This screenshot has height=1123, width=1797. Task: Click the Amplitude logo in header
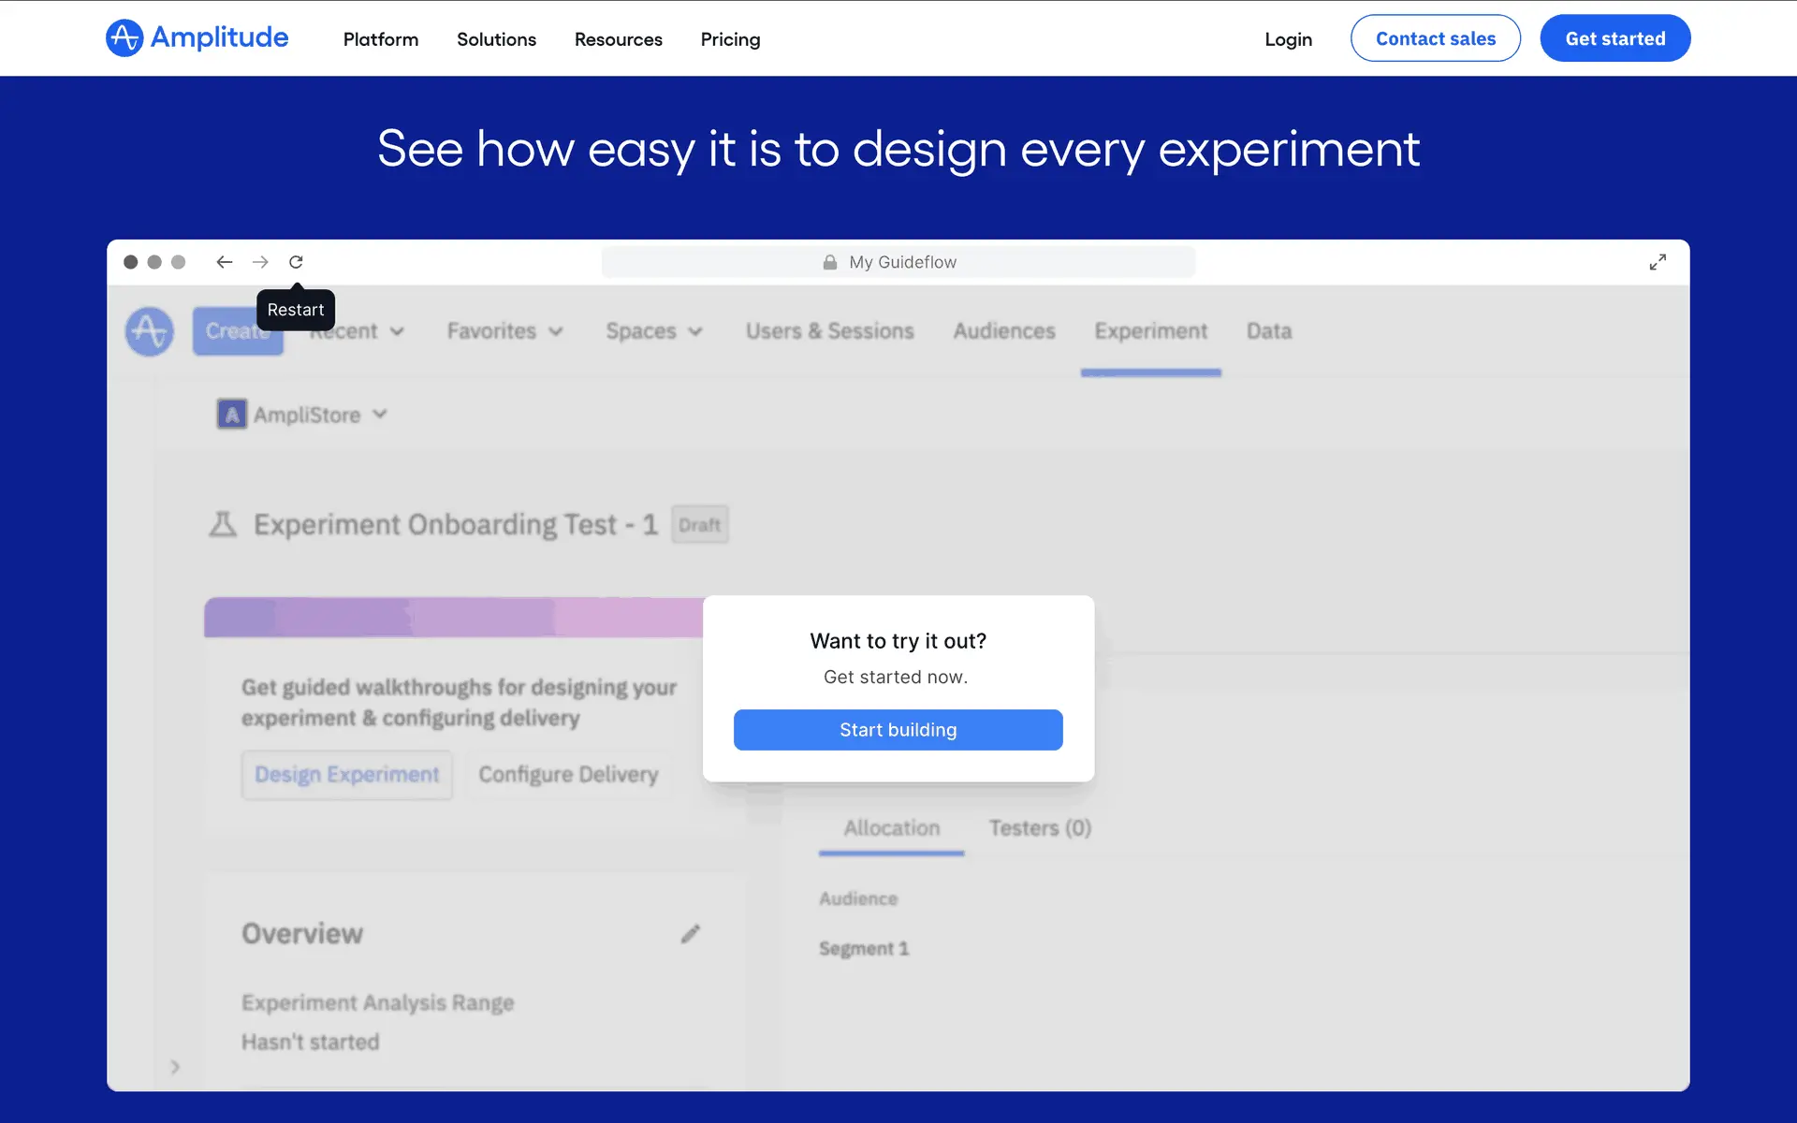coord(197,38)
